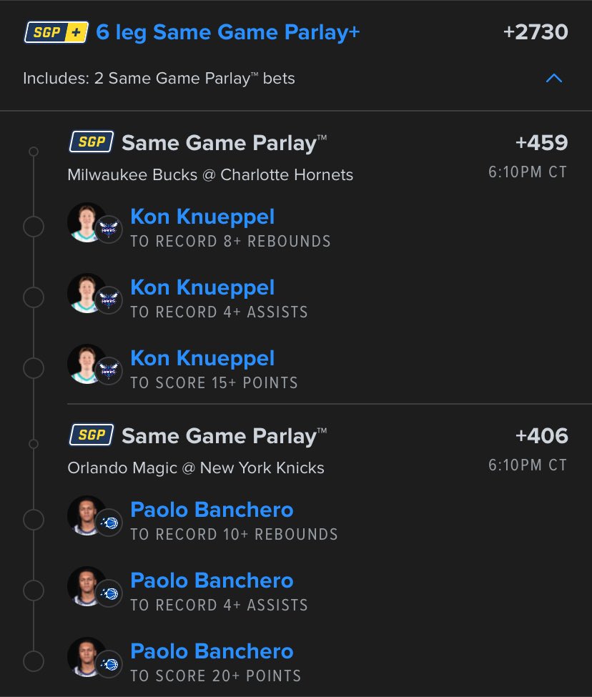592x697 pixels.
Task: Collapse the parlay details chevron
Action: click(x=554, y=79)
